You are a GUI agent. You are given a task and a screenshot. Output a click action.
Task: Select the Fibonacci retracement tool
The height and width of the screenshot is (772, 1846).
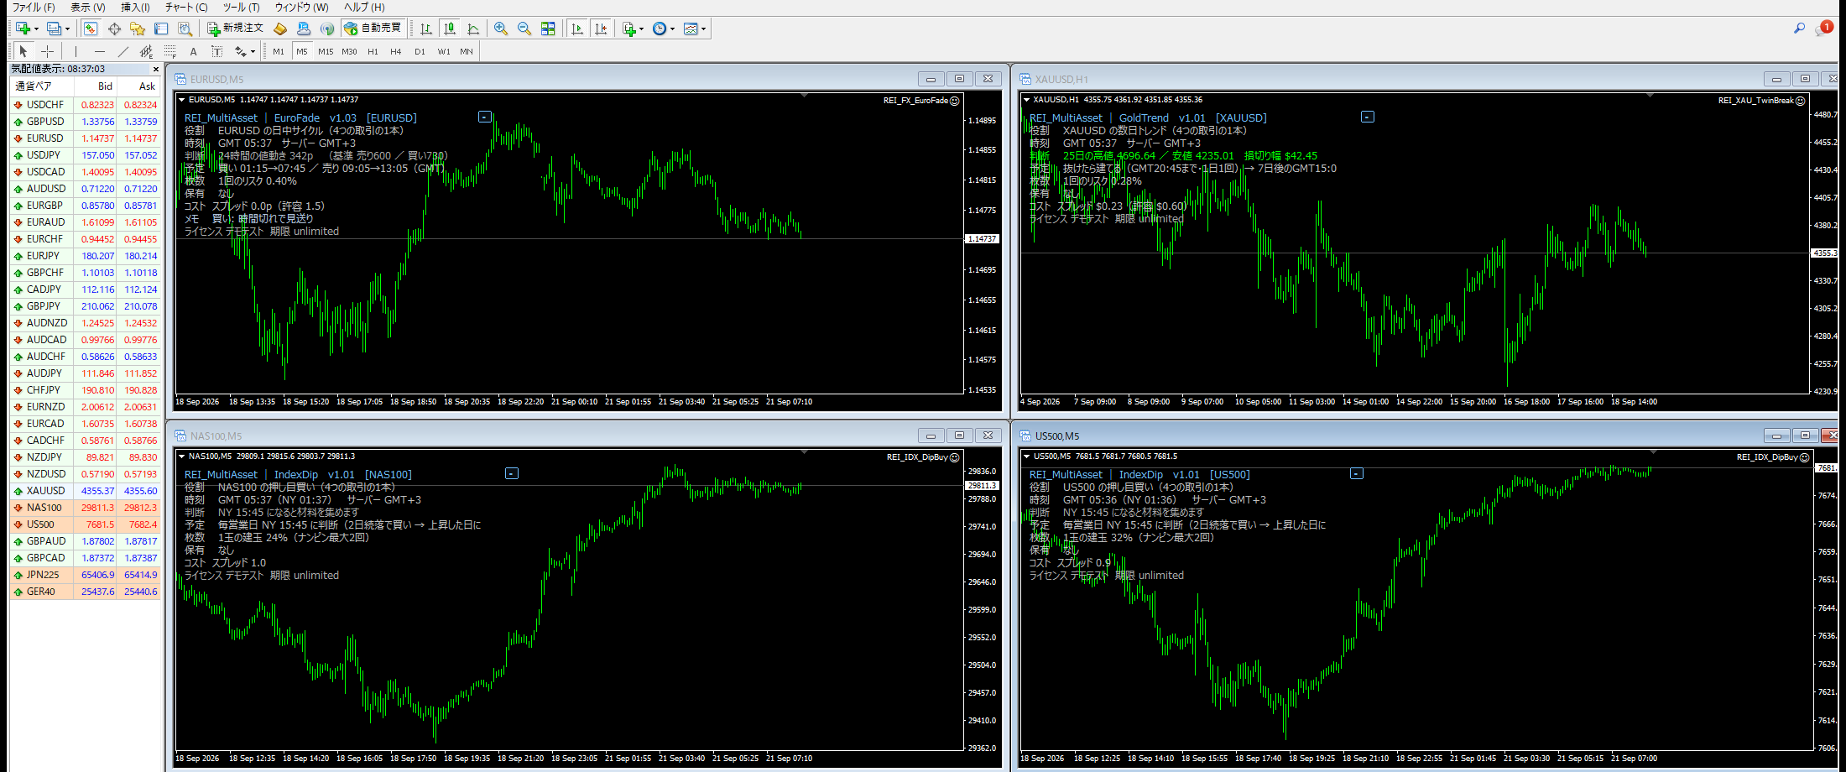(170, 51)
